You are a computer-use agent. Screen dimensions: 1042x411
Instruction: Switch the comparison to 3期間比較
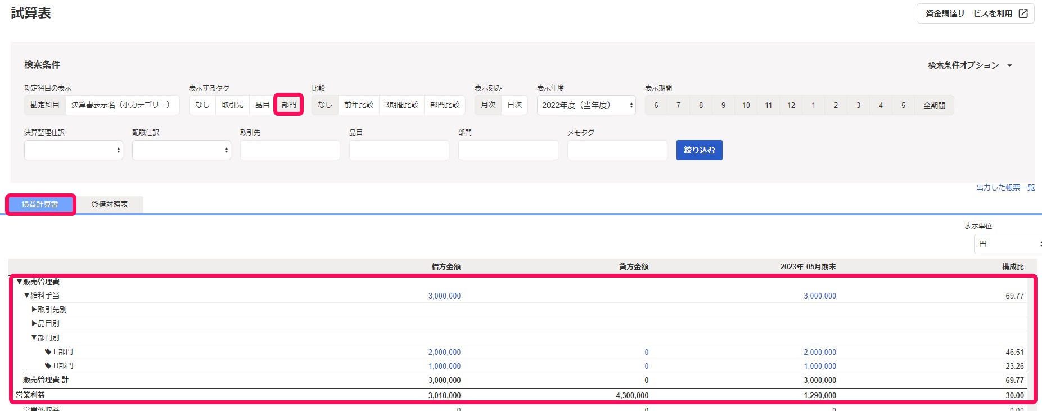(402, 105)
